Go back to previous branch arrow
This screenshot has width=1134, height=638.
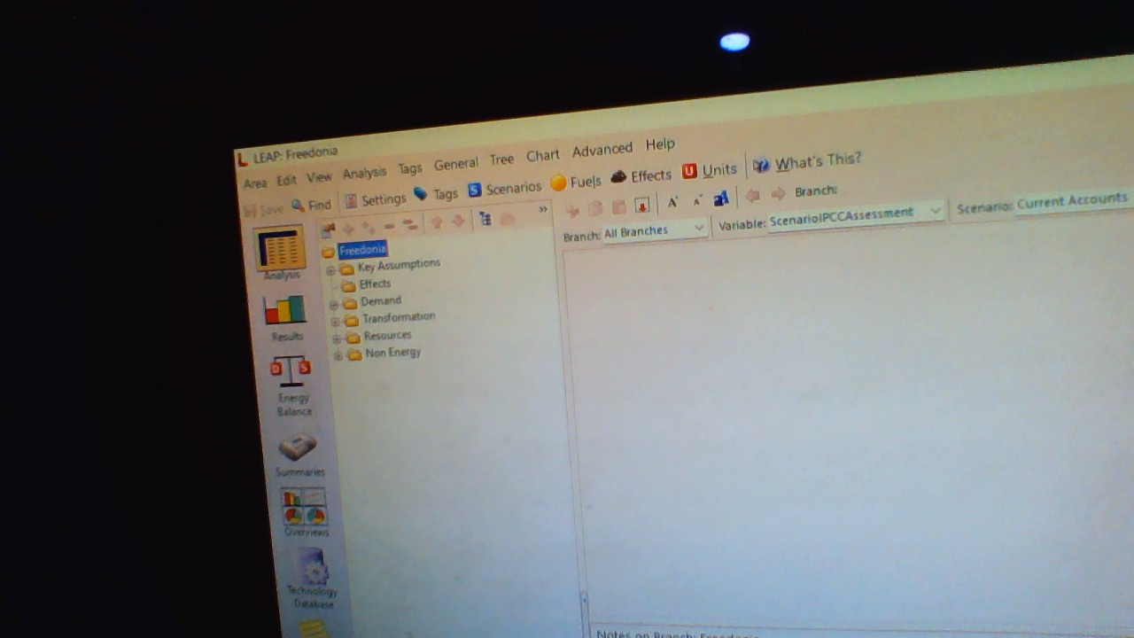[752, 195]
